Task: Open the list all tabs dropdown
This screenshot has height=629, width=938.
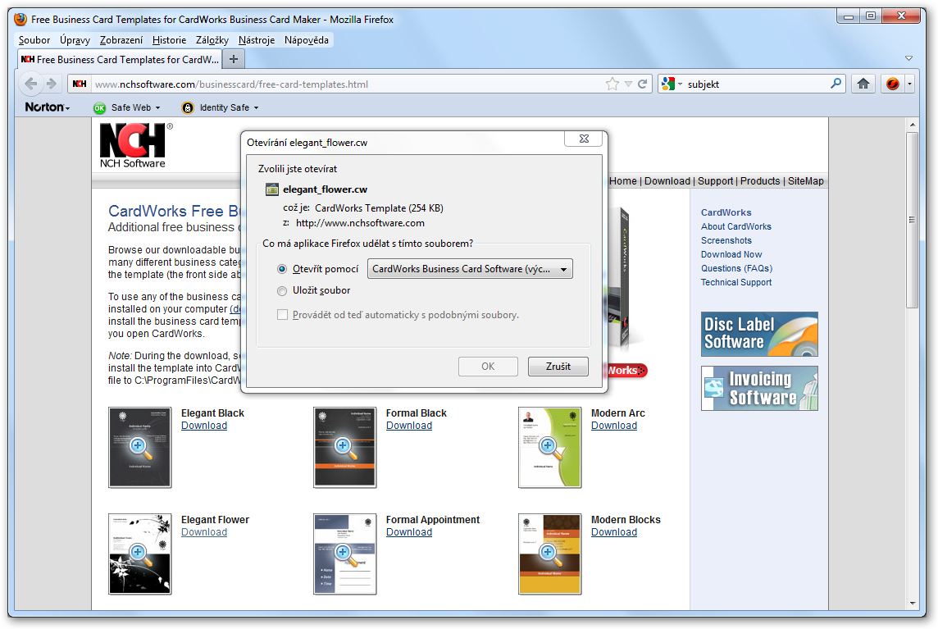Action: [908, 59]
